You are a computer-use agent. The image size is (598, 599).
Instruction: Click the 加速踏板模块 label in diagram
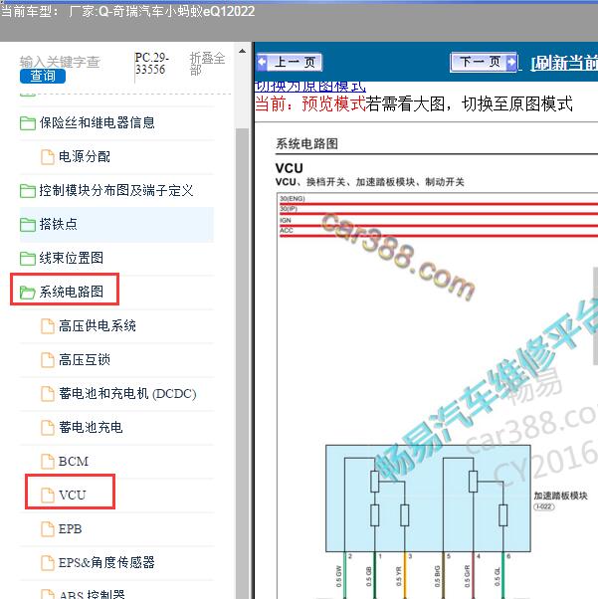point(560,496)
